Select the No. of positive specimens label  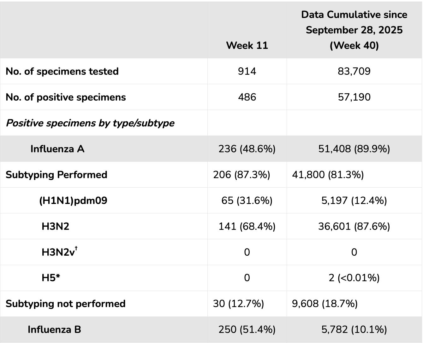point(66,97)
